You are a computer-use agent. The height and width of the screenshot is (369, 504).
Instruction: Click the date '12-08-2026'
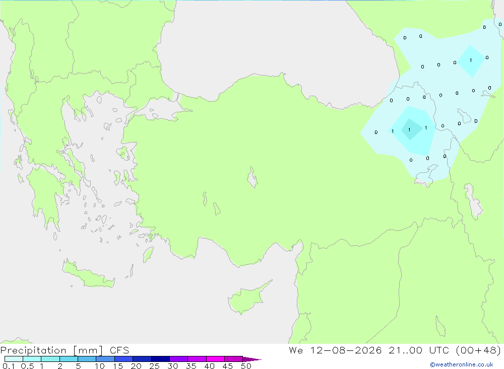(x=346, y=350)
